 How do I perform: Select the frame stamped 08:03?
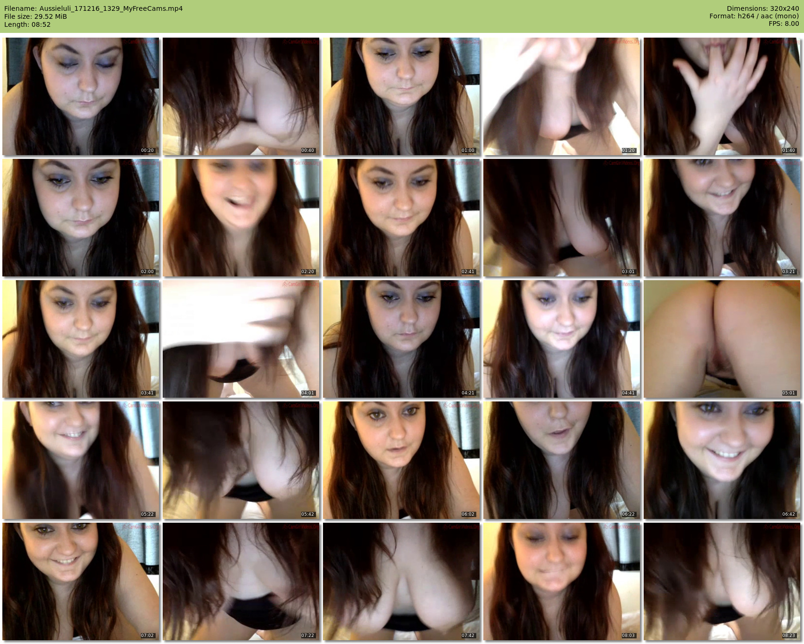[x=561, y=581]
